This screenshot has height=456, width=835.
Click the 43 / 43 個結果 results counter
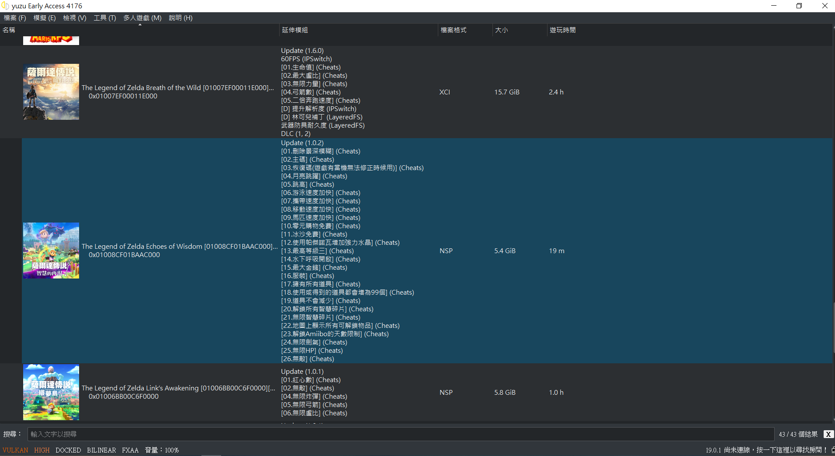[798, 434]
